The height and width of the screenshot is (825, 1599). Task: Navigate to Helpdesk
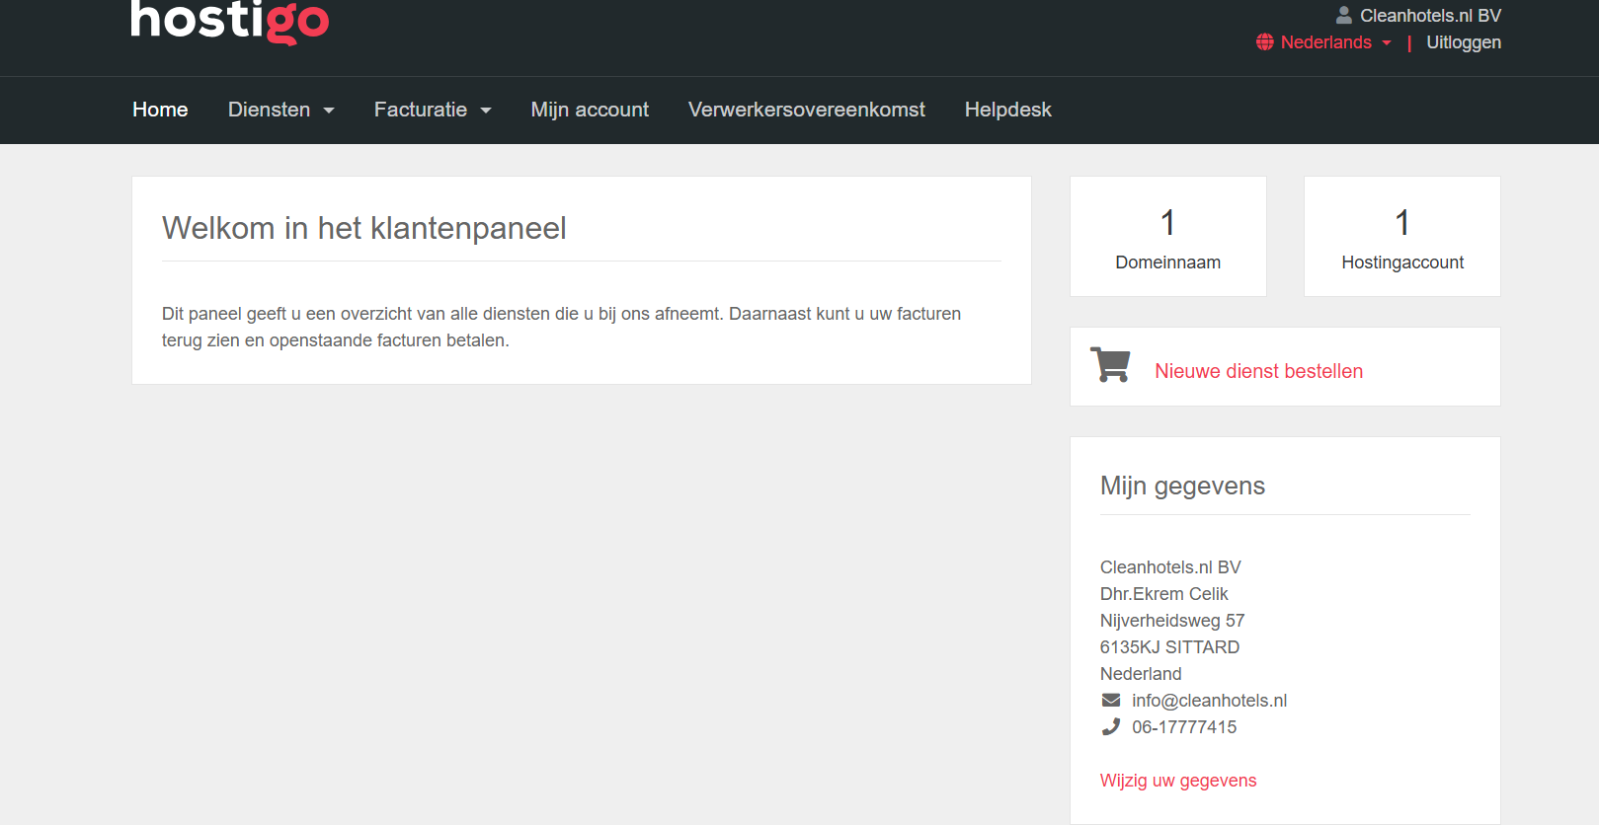pyautogui.click(x=1007, y=110)
